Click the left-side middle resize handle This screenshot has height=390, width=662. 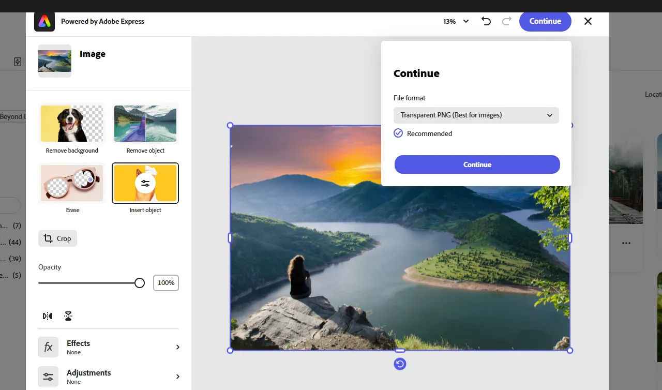tap(230, 238)
